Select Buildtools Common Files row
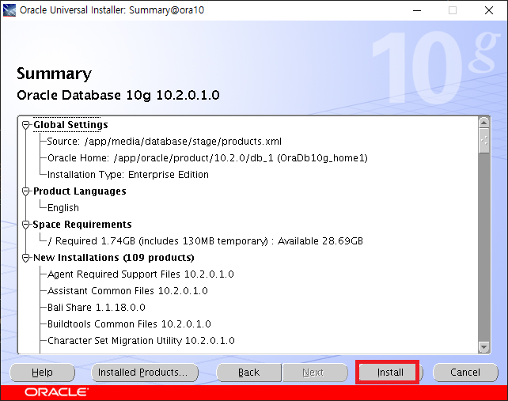508x401 pixels. click(x=129, y=324)
